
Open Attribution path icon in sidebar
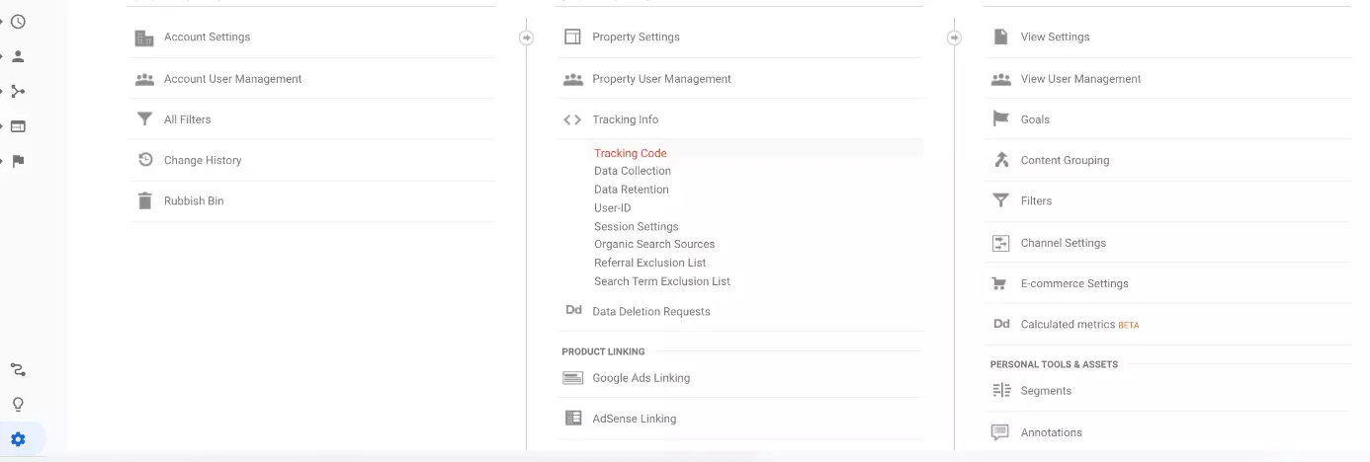tap(18, 370)
